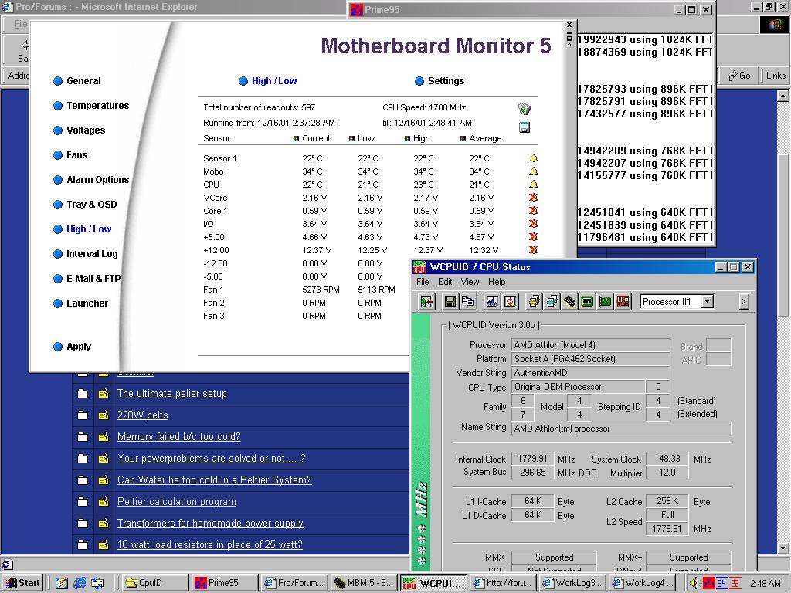Image resolution: width=791 pixels, height=593 pixels.
Task: Click the Go button in Internet Explorer
Action: [x=739, y=76]
